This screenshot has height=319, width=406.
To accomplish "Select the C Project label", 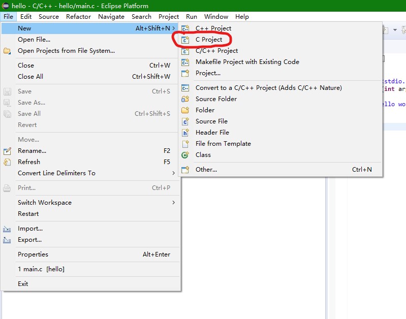I will pyautogui.click(x=209, y=40).
